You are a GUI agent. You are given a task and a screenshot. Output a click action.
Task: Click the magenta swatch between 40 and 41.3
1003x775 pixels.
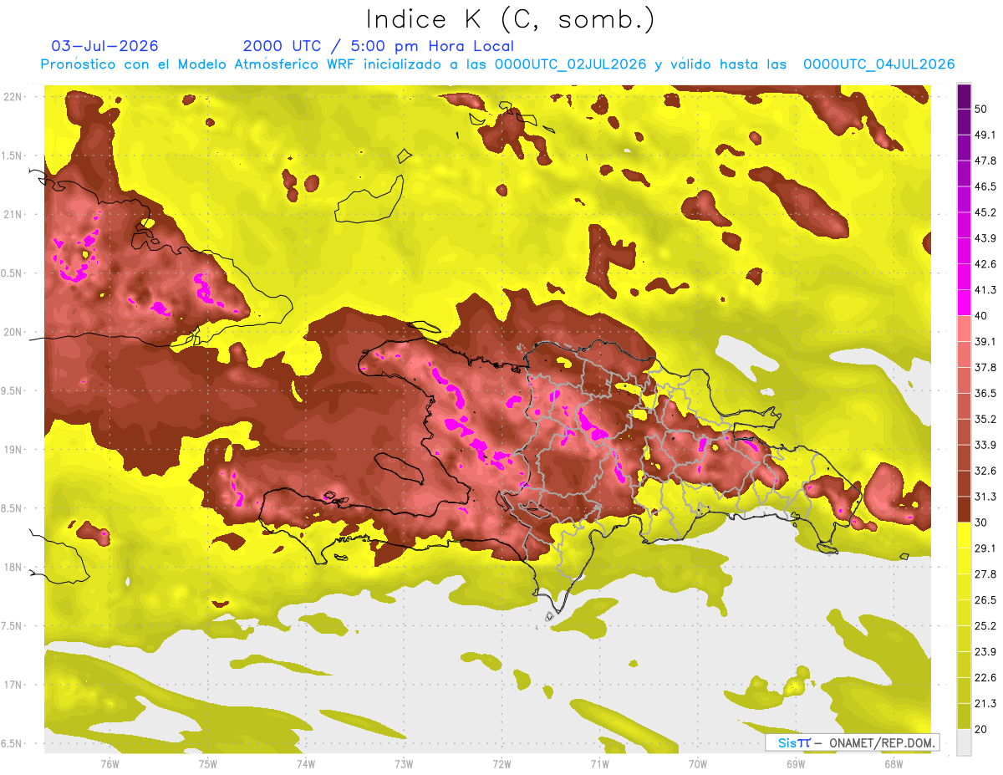(964, 303)
